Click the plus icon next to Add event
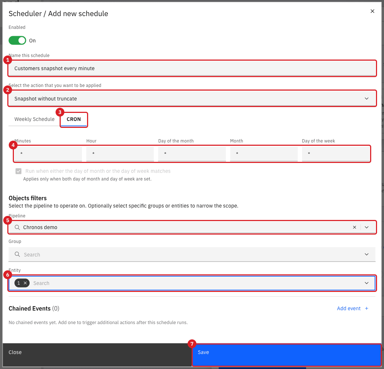 coord(366,308)
